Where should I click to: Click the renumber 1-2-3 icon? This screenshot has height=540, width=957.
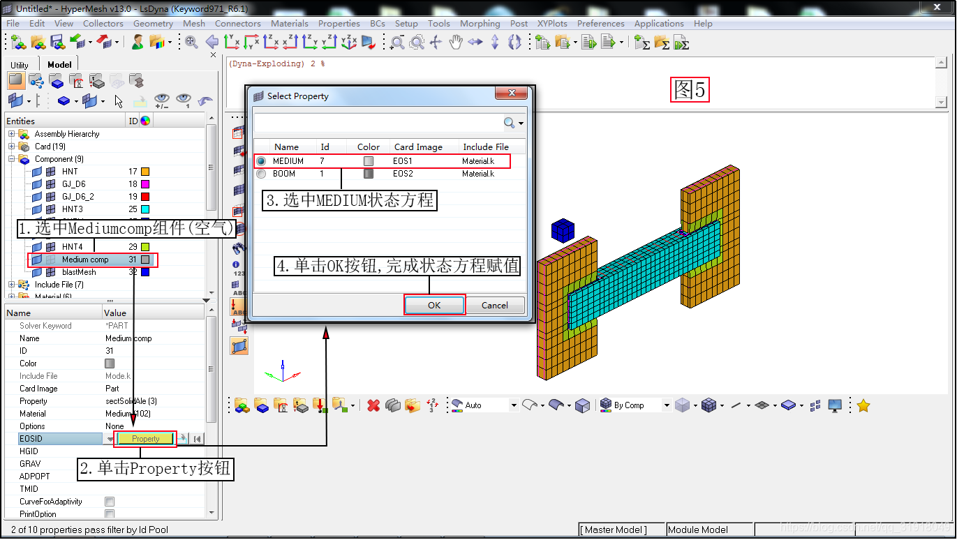(432, 405)
